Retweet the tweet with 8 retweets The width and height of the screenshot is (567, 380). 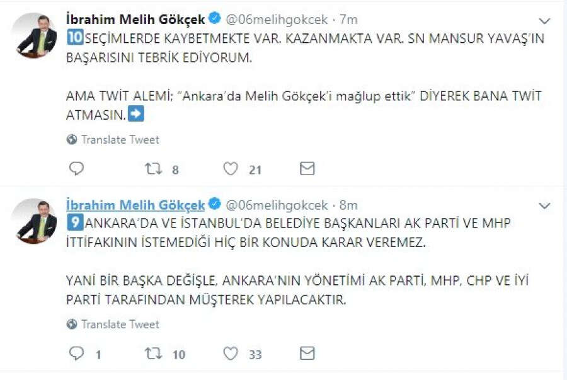[x=153, y=169]
